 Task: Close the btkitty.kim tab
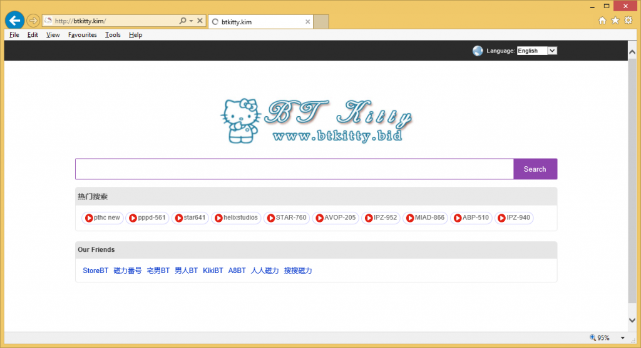[308, 22]
